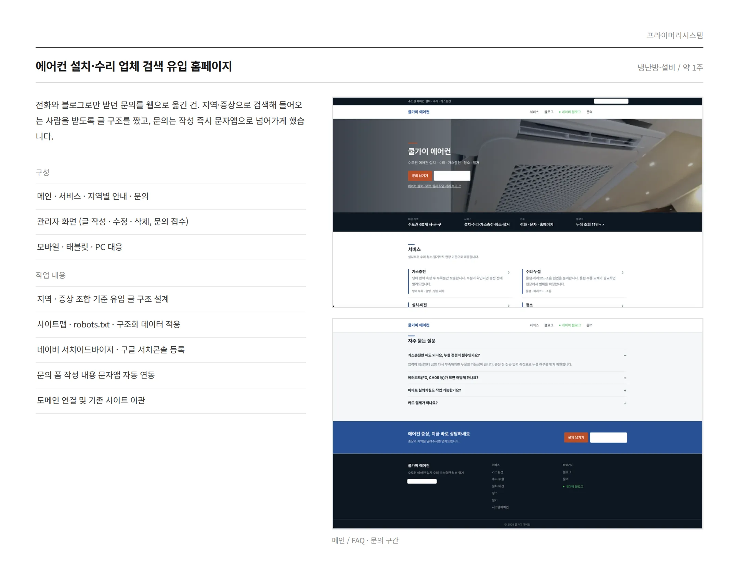Click the '작업 내용' section label

pyautogui.click(x=51, y=275)
